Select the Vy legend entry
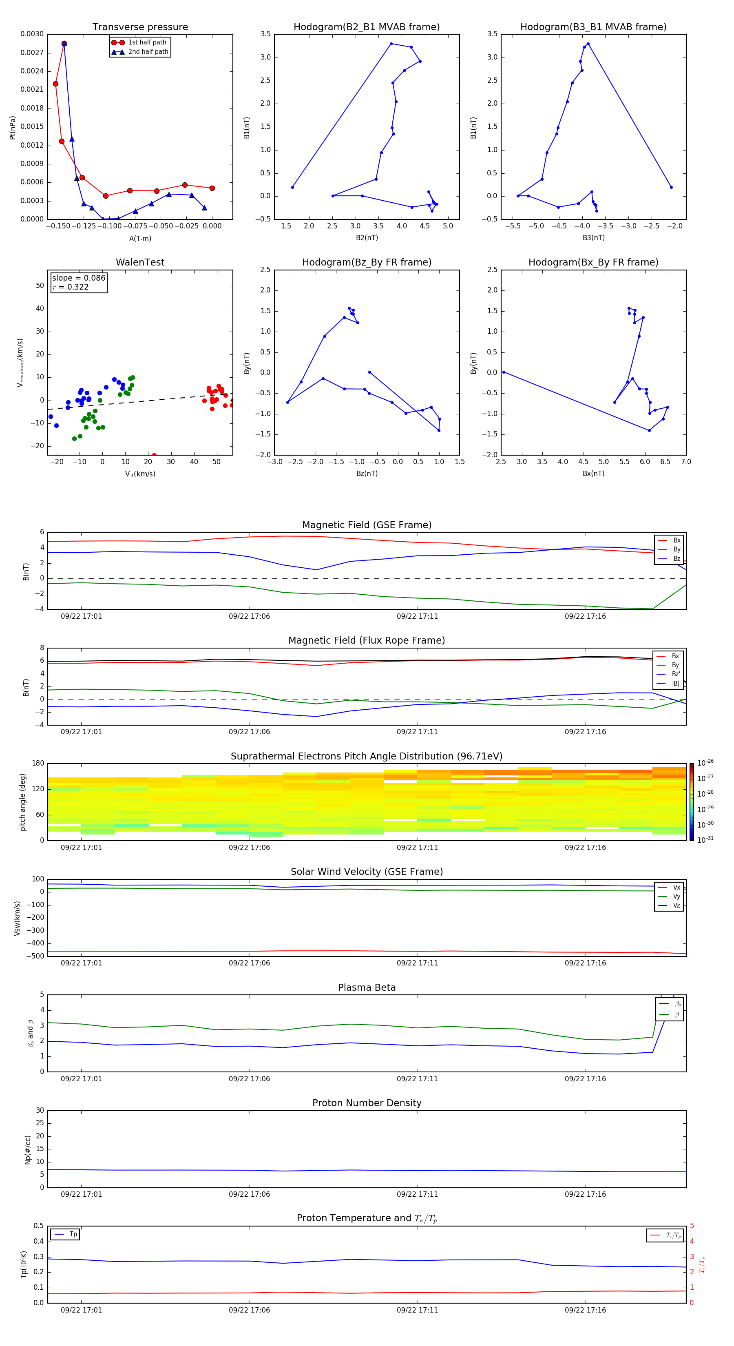 point(669,896)
